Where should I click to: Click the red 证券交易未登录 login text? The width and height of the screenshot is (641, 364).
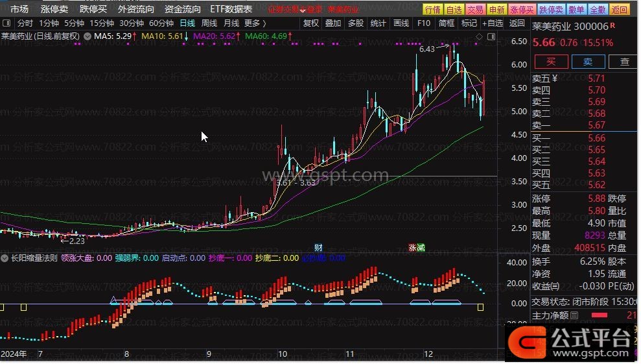click(x=295, y=10)
